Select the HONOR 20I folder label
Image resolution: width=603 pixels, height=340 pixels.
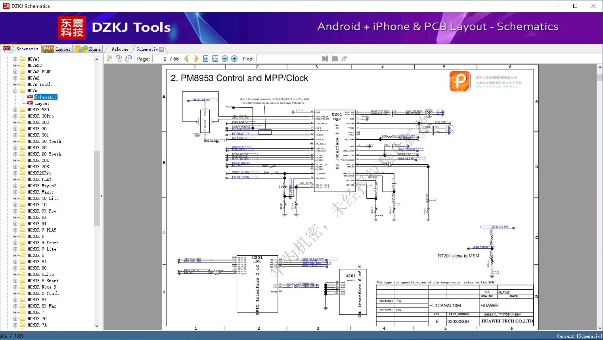click(38, 160)
